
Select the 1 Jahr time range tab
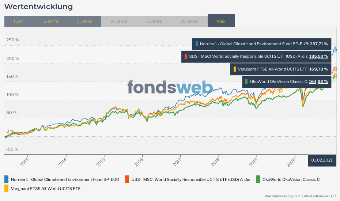tap(19, 21)
